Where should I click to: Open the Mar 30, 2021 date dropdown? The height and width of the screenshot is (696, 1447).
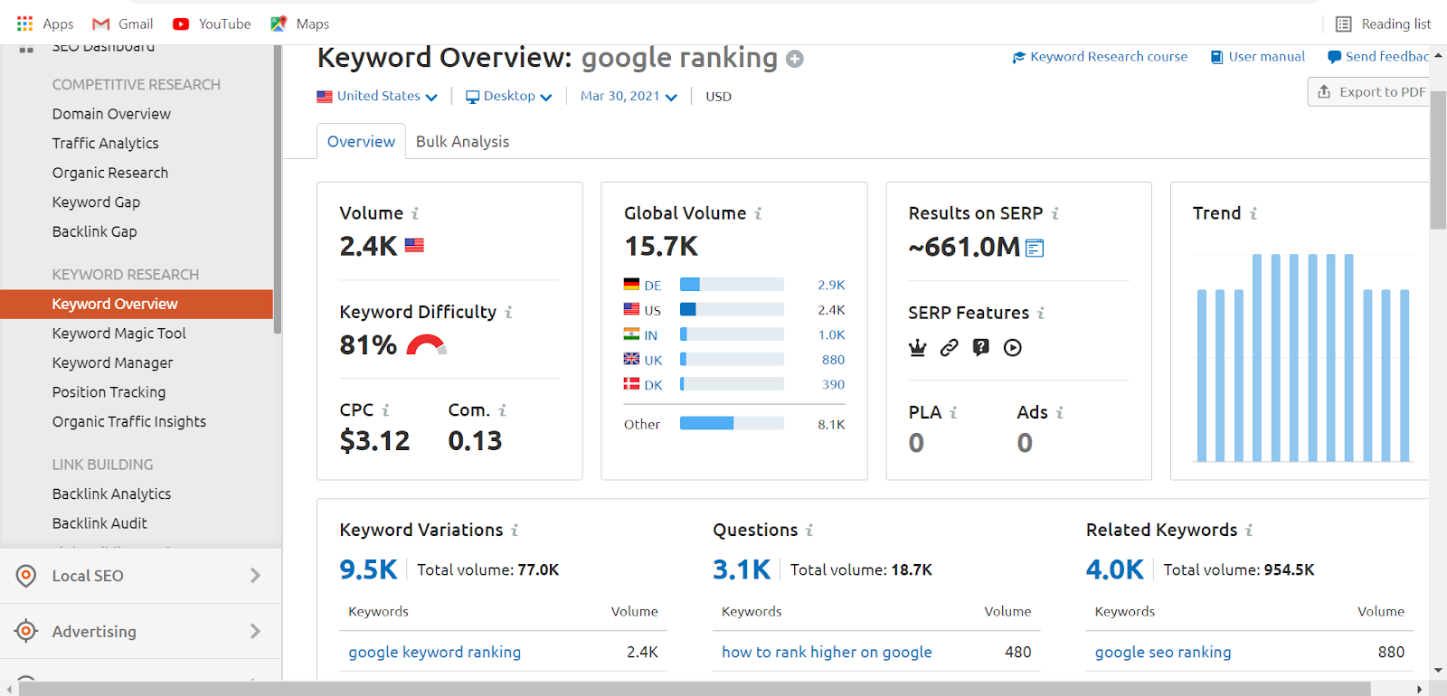629,96
